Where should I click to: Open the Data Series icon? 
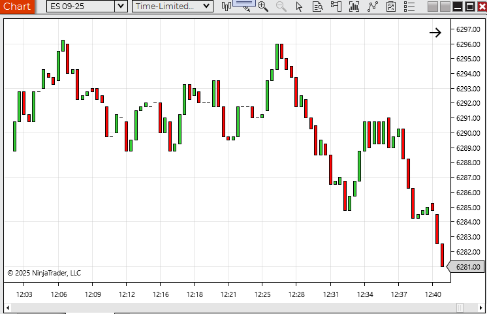[354, 7]
